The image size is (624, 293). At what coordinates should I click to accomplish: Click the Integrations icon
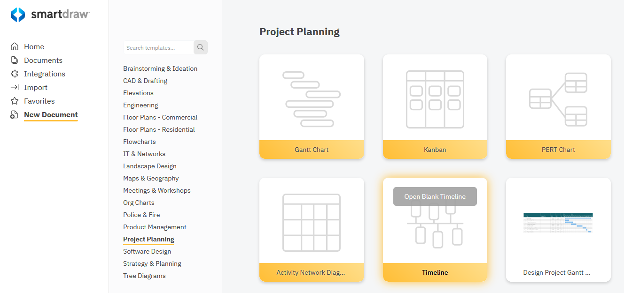point(14,74)
